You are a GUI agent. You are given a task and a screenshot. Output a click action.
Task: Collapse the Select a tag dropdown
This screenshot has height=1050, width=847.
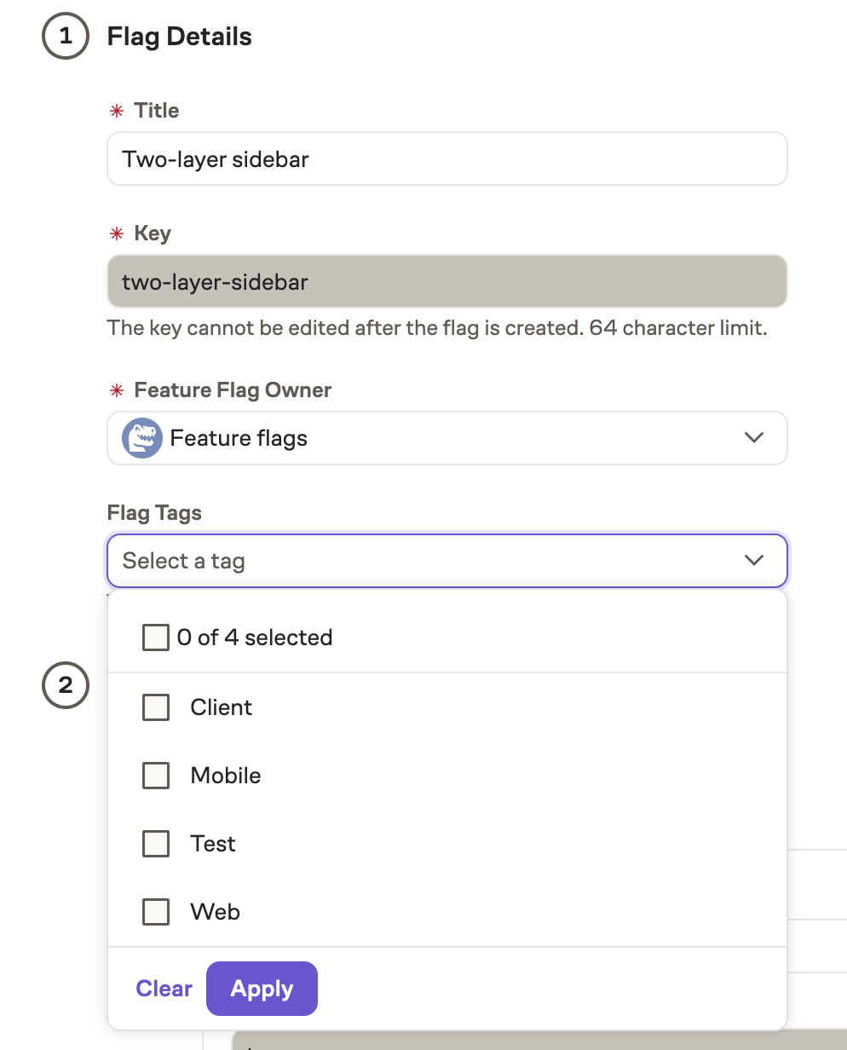[447, 561]
